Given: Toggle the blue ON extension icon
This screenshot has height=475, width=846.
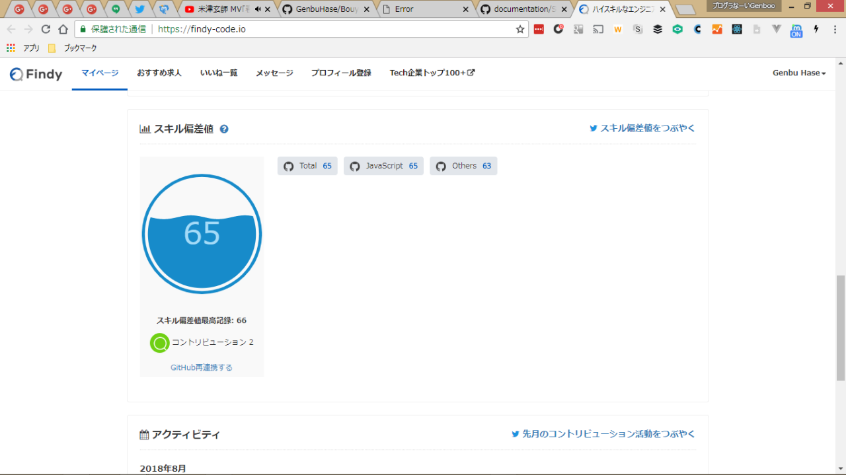Looking at the screenshot, I should pos(796,30).
